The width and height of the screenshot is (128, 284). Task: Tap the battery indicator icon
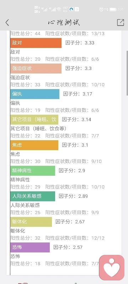[113, 10]
